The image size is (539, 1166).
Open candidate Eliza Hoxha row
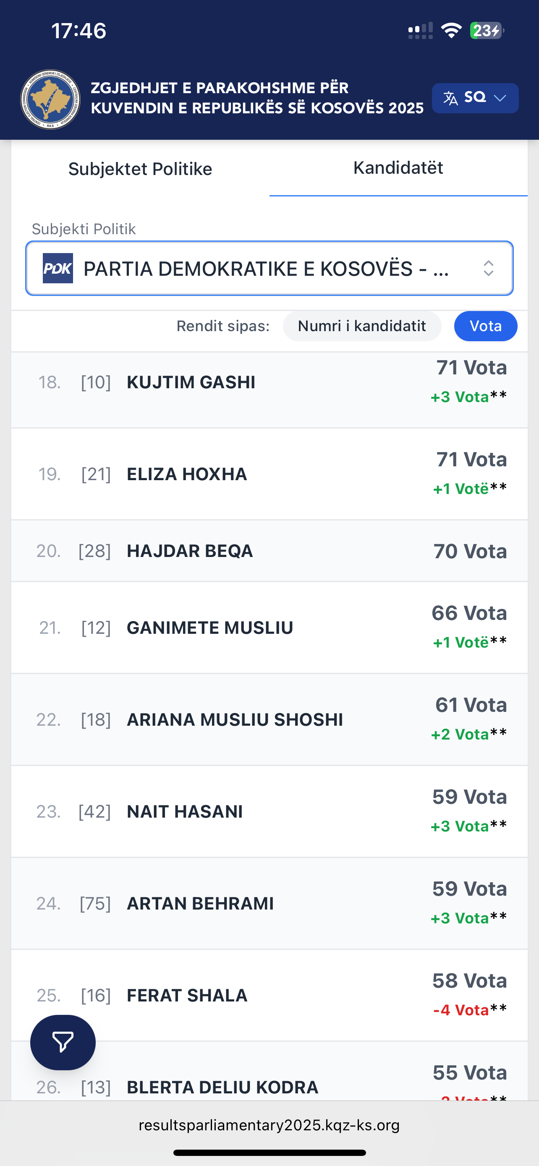(269, 474)
